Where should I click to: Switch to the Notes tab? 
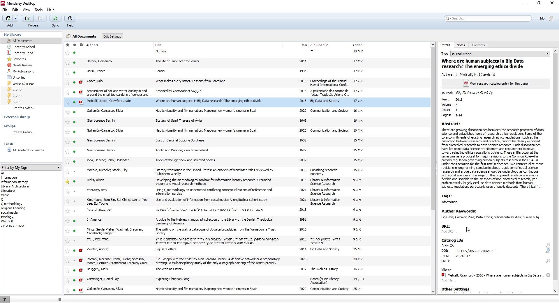(461, 45)
